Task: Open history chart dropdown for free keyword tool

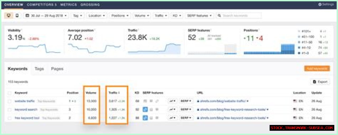Action: coord(173,118)
